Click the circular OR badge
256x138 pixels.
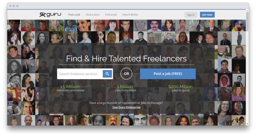coord(126,74)
